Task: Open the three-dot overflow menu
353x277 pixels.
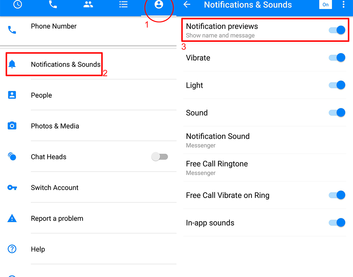Action: pos(343,4)
